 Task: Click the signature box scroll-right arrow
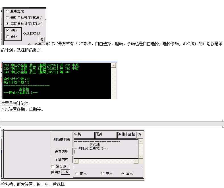tap(136, 161)
